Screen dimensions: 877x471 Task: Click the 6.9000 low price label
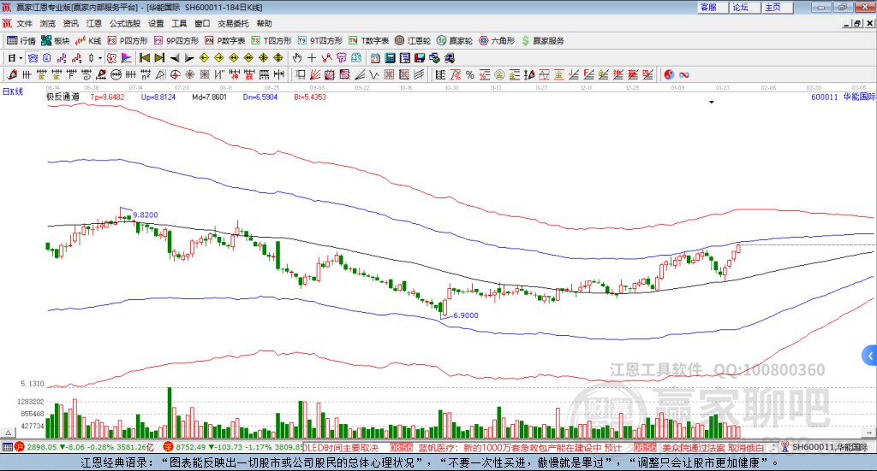pyautogui.click(x=466, y=315)
